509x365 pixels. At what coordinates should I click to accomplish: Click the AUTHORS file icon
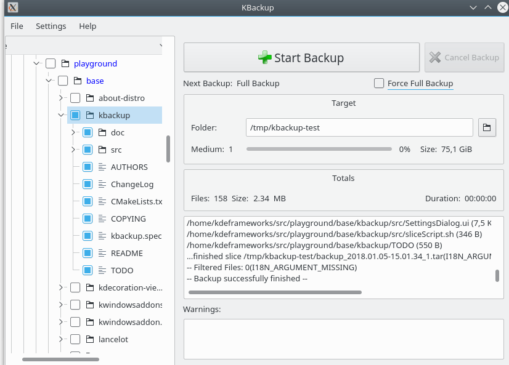102,167
